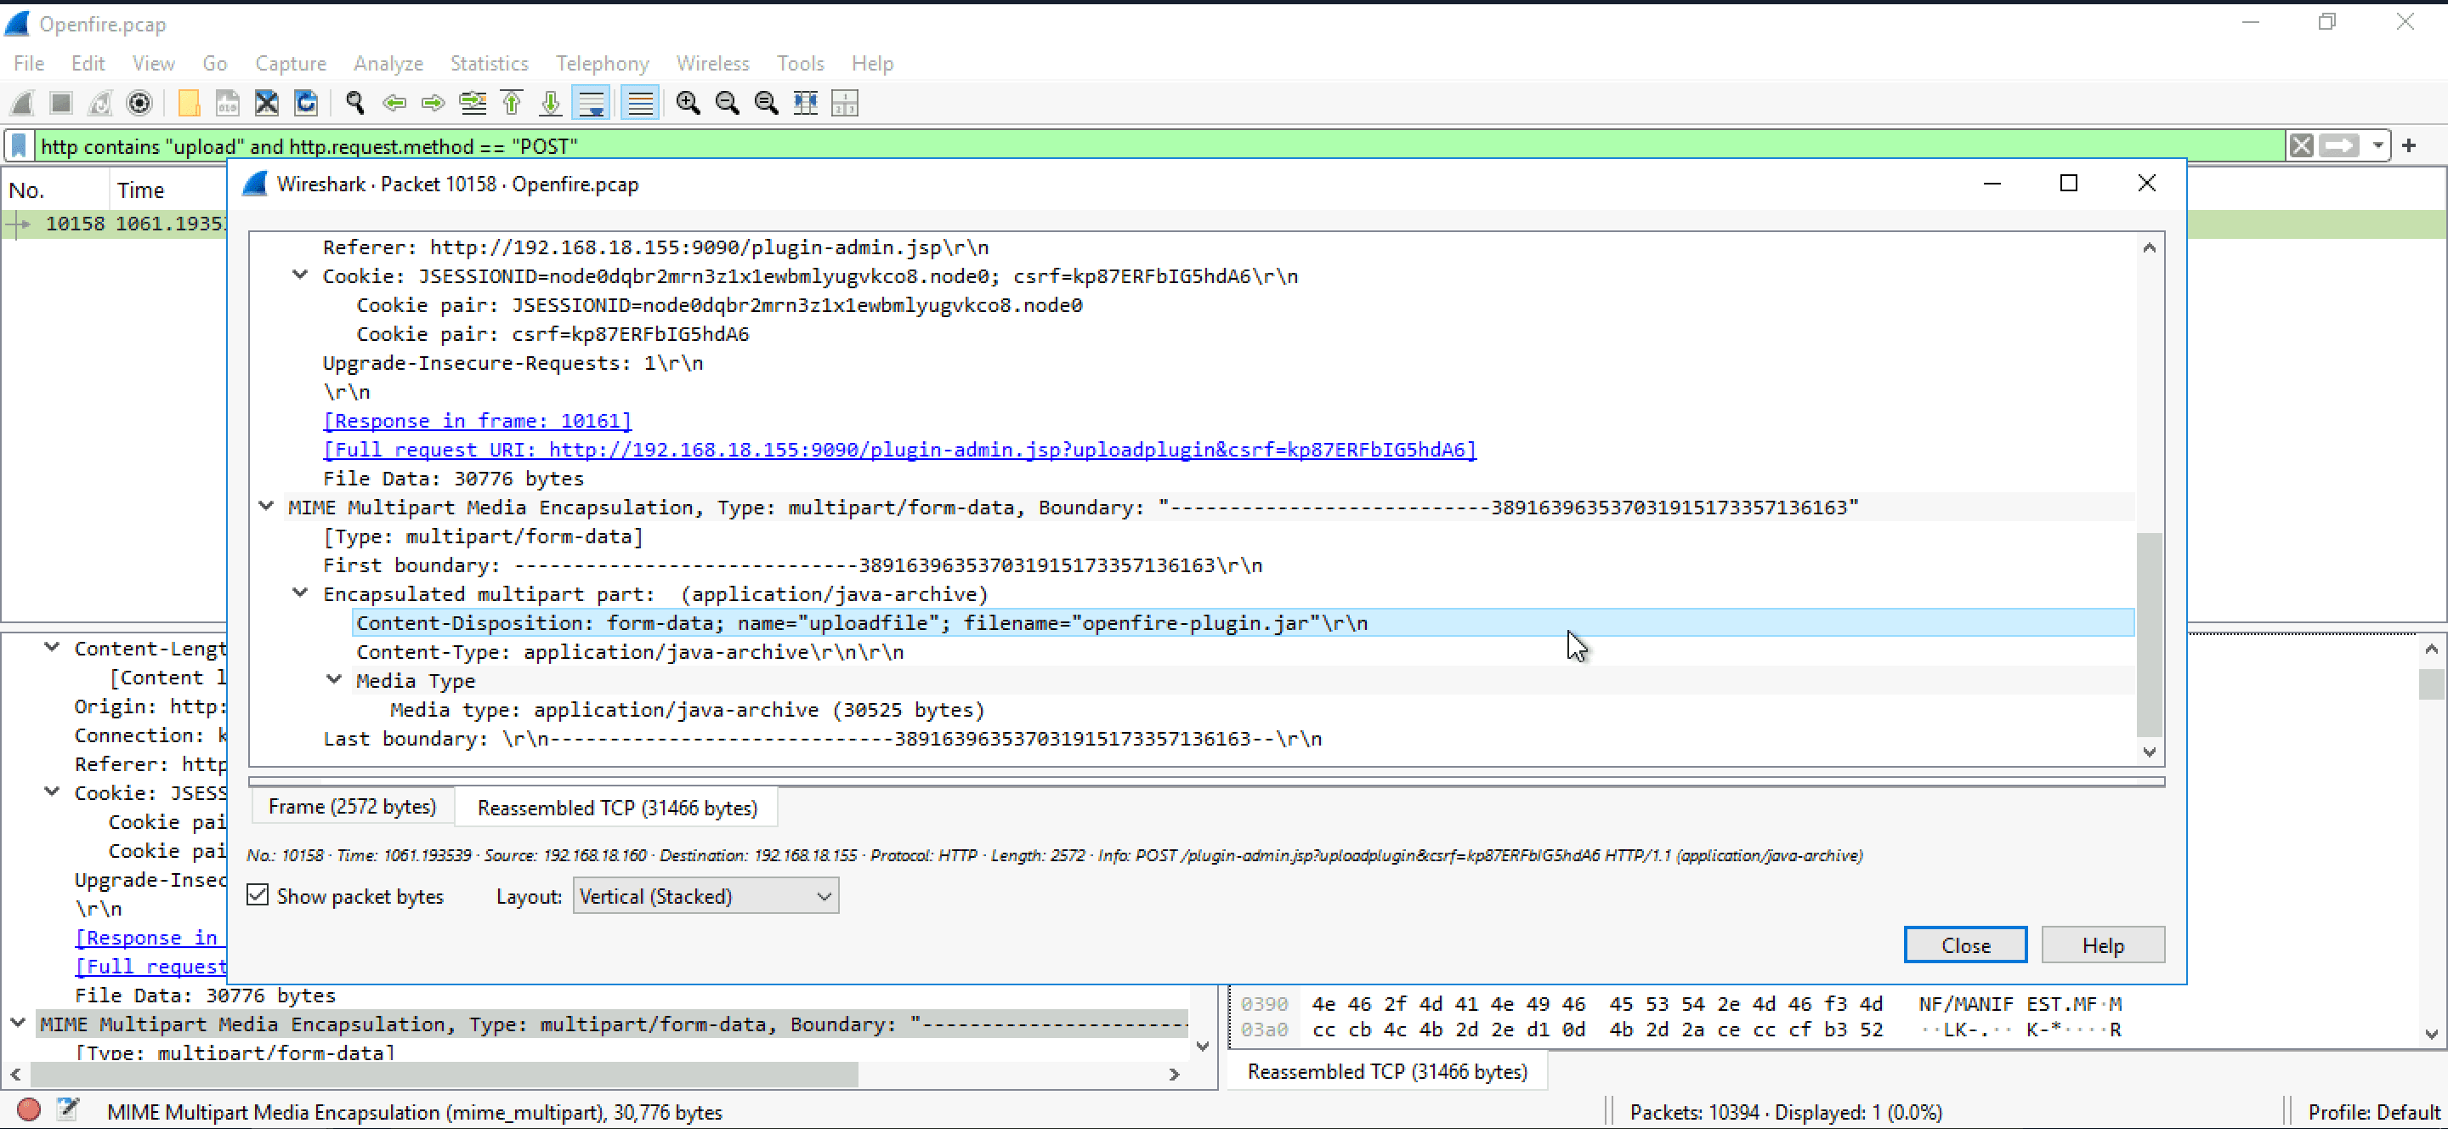Collapse the Cookie header tree in dialog
The image size is (2448, 1129).
tap(300, 275)
